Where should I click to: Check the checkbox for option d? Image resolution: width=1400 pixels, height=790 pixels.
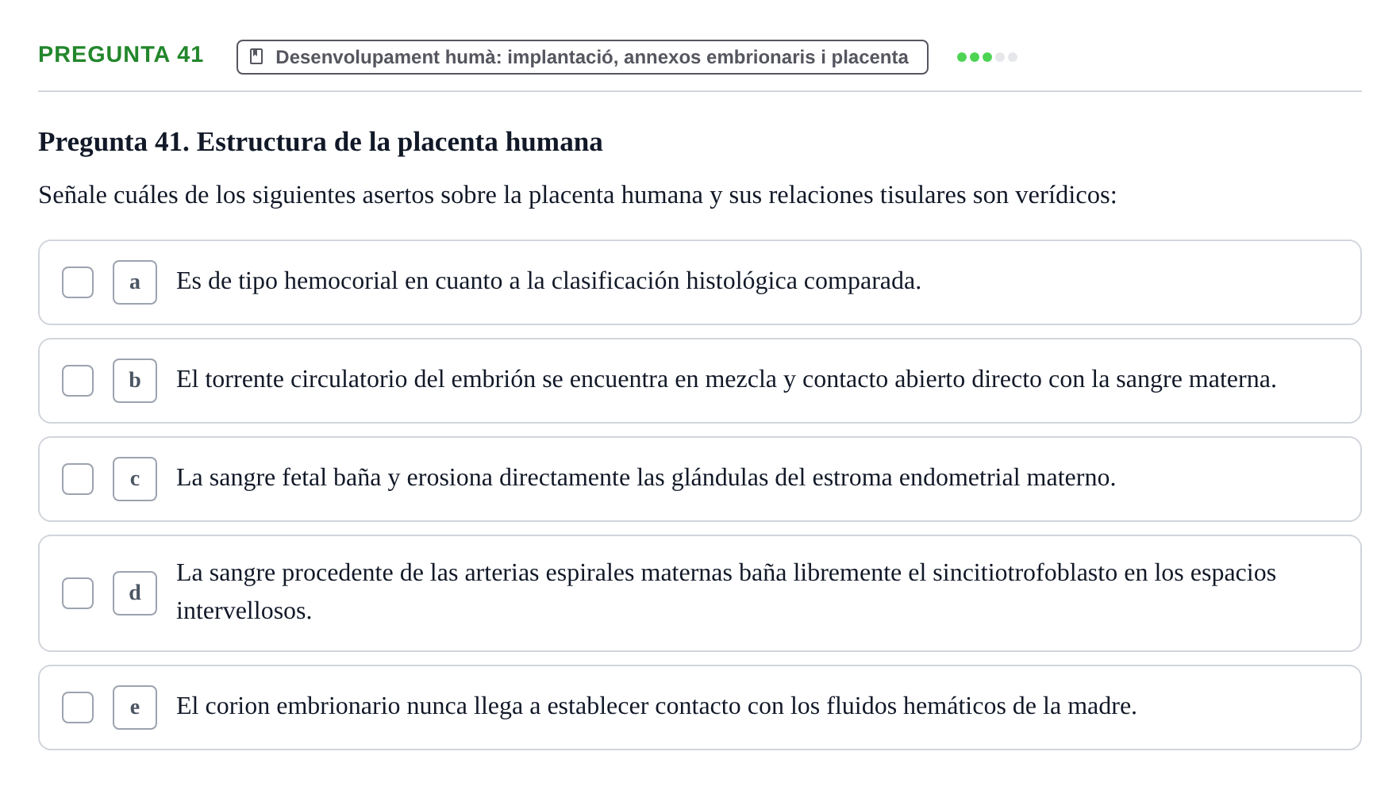[x=78, y=593]
